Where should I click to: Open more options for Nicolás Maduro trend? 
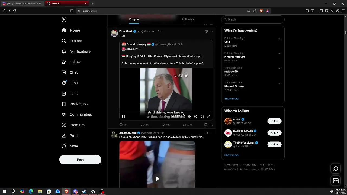click(x=280, y=54)
